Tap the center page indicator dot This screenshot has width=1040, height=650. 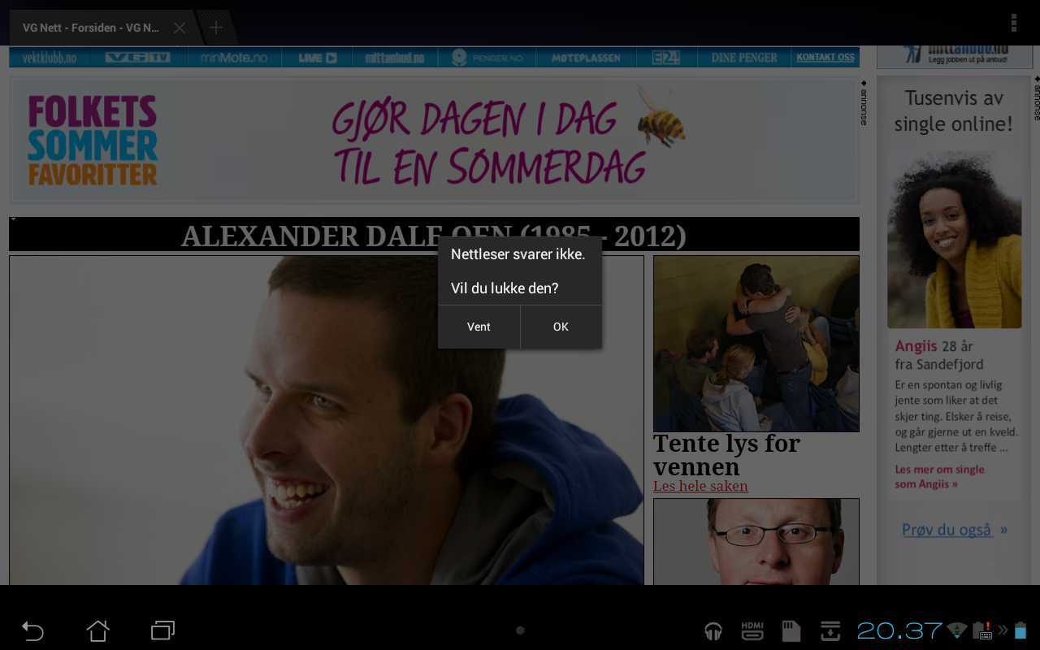pyautogui.click(x=520, y=630)
